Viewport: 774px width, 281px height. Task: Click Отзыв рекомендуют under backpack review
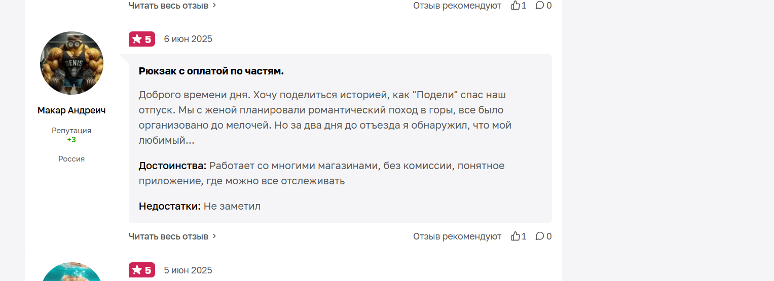coord(457,236)
